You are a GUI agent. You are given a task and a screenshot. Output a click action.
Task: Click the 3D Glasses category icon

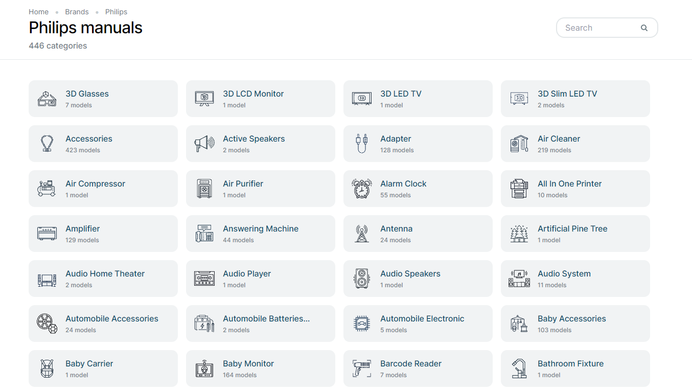tap(47, 99)
